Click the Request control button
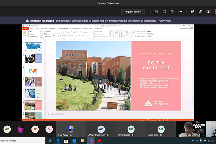The image size is (216, 144). click(x=133, y=12)
